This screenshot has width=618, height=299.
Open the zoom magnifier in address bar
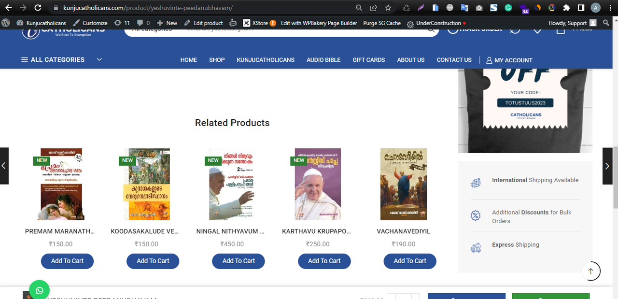359,8
